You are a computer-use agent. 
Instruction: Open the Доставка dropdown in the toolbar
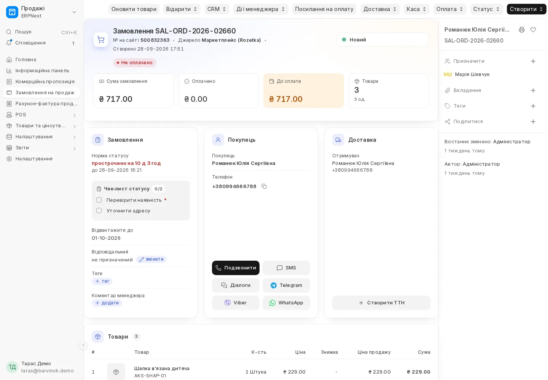380,9
